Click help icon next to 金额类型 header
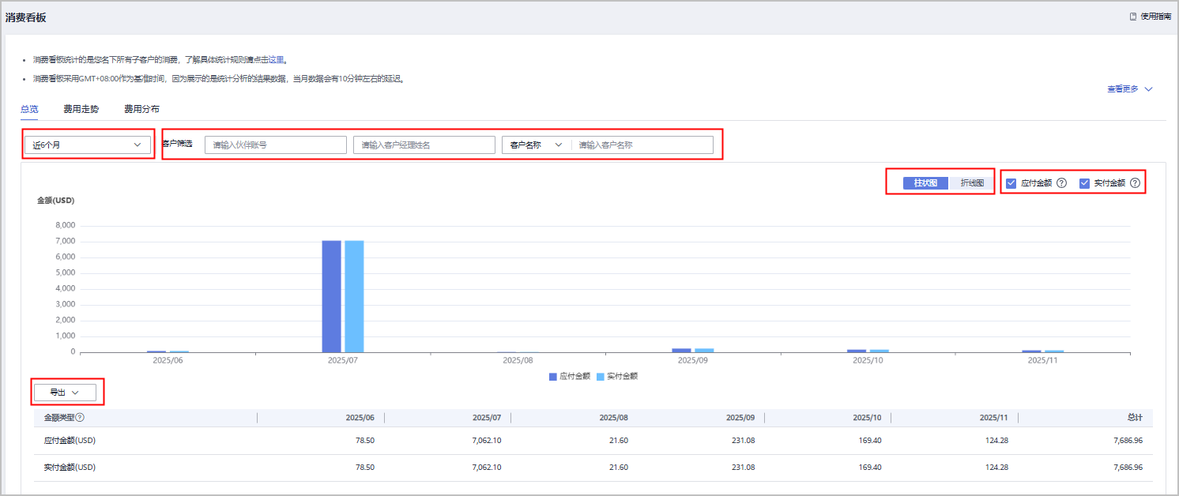The image size is (1179, 496). click(x=80, y=418)
